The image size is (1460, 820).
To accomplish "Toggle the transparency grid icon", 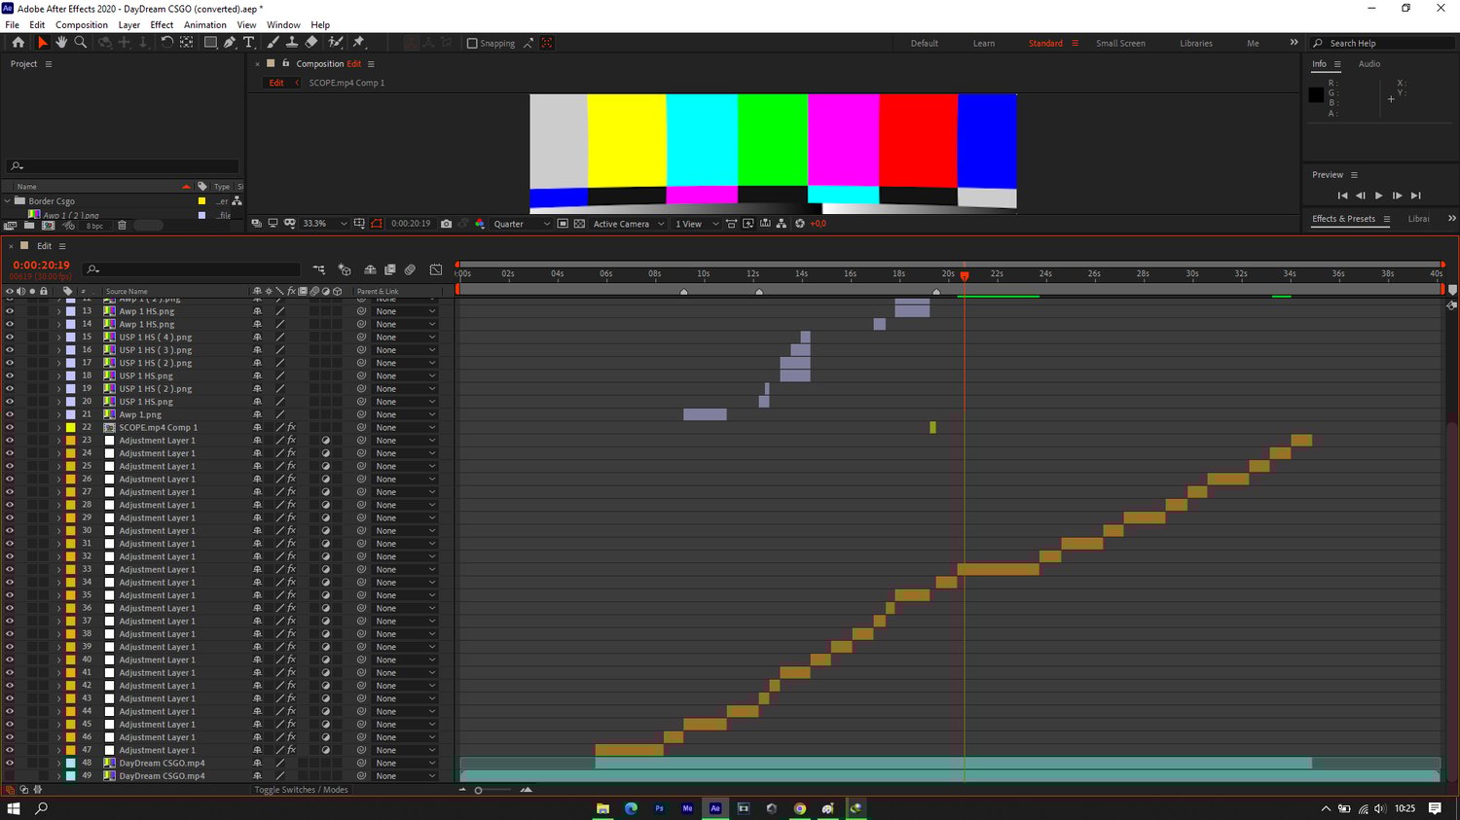I will (x=579, y=224).
